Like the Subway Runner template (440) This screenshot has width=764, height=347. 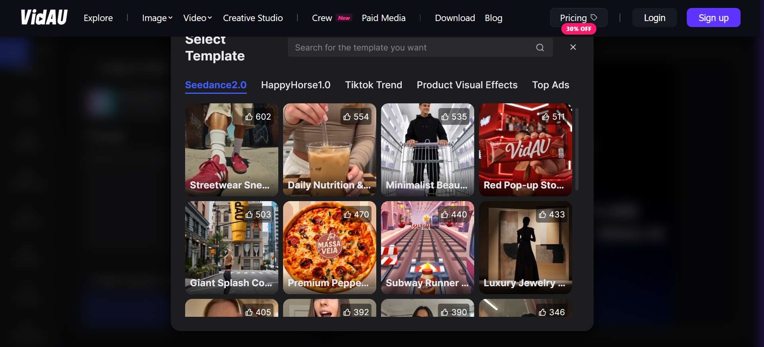click(454, 214)
